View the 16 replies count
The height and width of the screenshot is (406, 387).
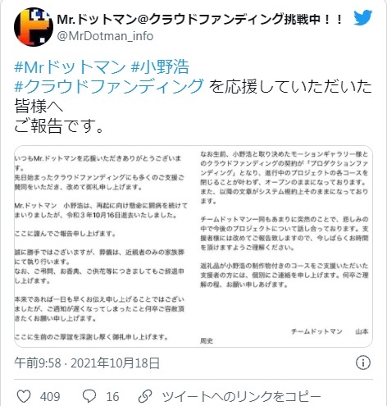(112, 397)
